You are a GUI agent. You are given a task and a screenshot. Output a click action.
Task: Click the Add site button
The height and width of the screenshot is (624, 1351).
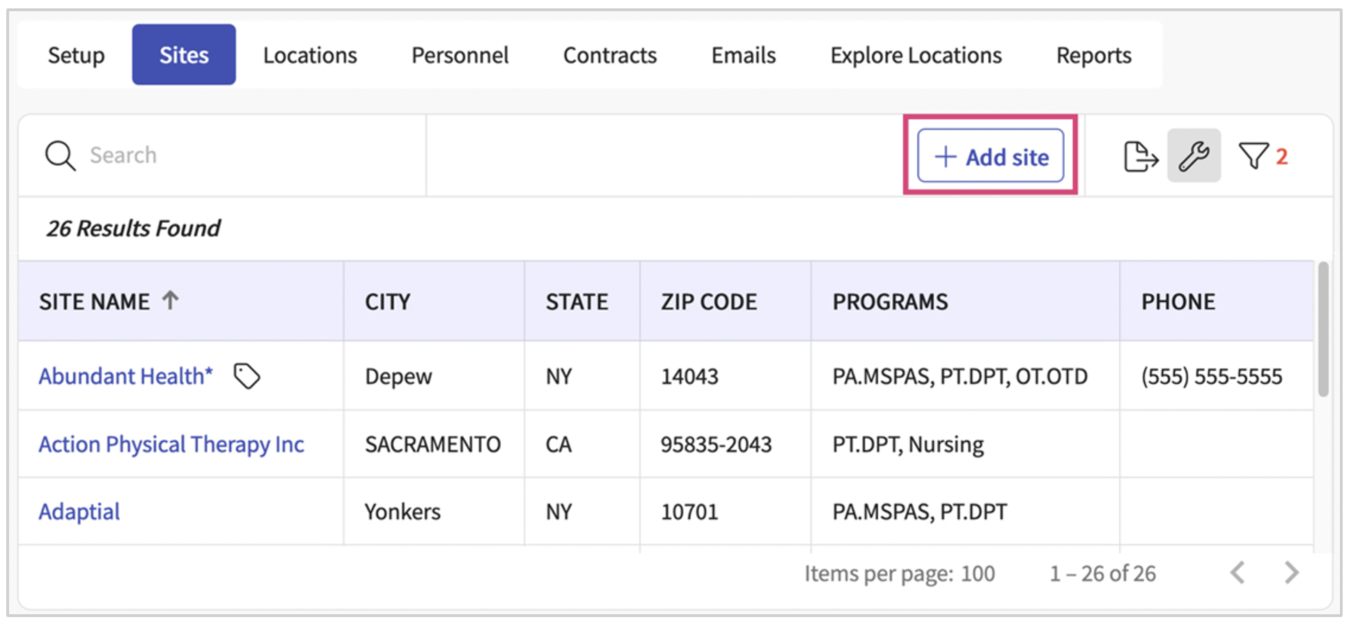click(x=990, y=156)
